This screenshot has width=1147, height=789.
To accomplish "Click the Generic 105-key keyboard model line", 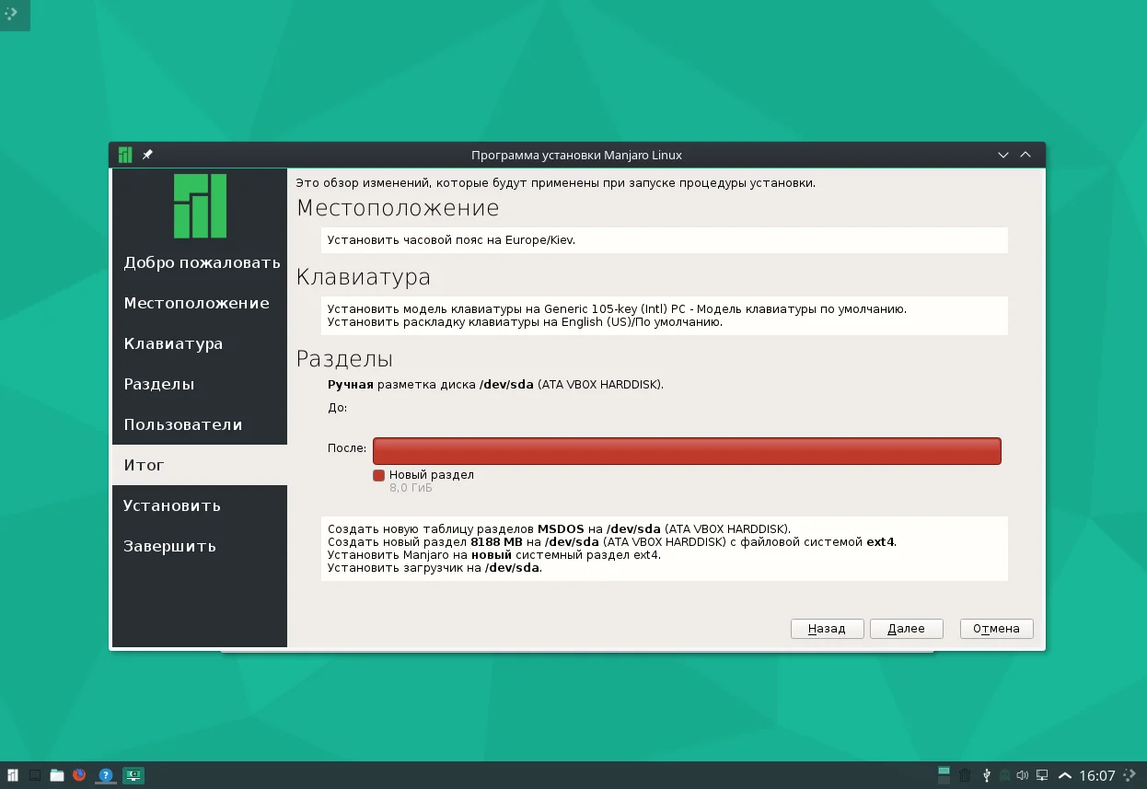I will tap(617, 309).
